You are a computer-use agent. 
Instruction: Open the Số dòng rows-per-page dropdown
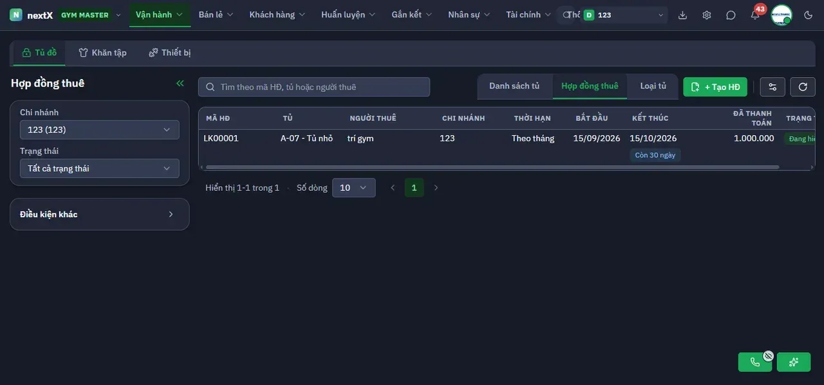(x=354, y=188)
